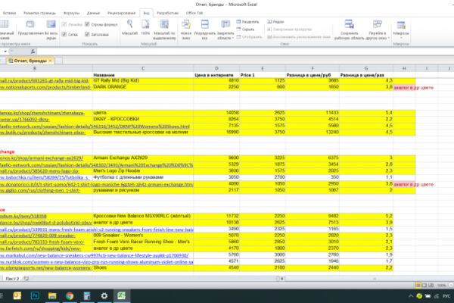Open the Вставка ribbon tab
The width and height of the screenshot is (454, 303).
tap(10, 13)
